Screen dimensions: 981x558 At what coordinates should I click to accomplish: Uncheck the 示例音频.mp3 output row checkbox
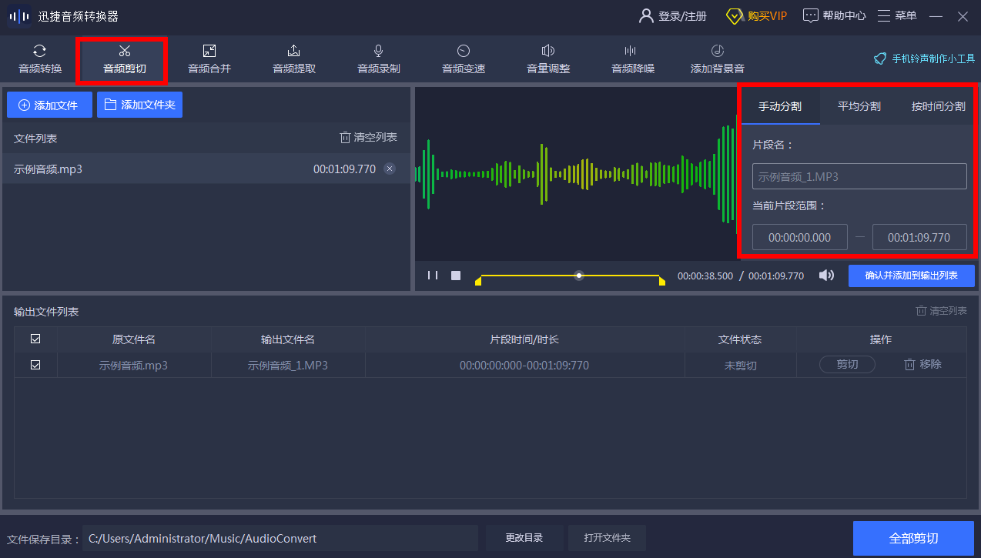[x=35, y=365]
